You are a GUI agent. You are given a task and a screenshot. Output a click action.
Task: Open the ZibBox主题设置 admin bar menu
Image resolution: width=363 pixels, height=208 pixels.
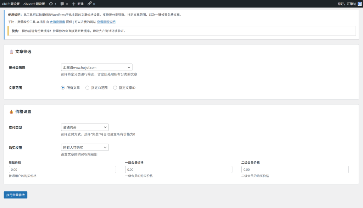(x=34, y=4)
